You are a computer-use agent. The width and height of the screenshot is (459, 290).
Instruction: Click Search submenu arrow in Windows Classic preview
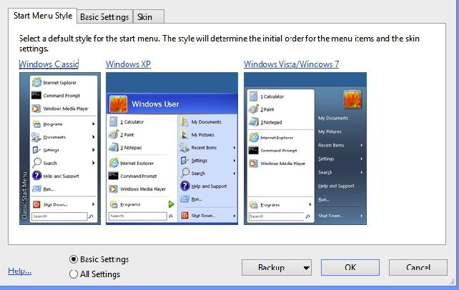click(x=94, y=163)
